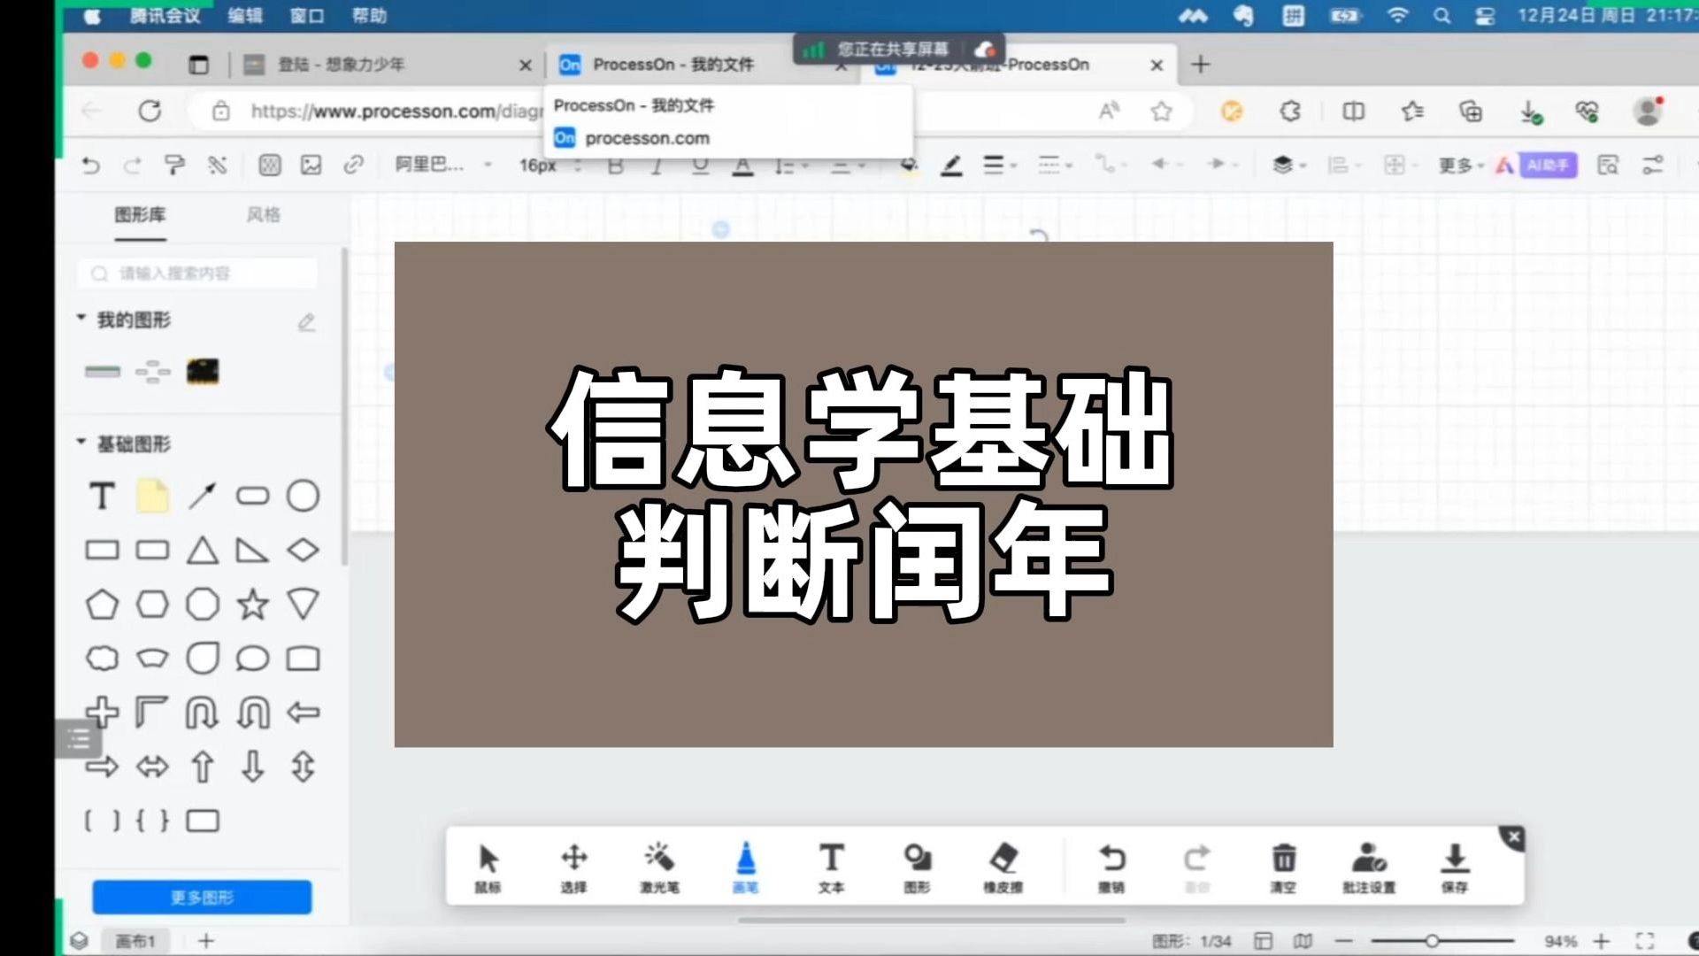Select the laser pointer tool

[x=660, y=866]
